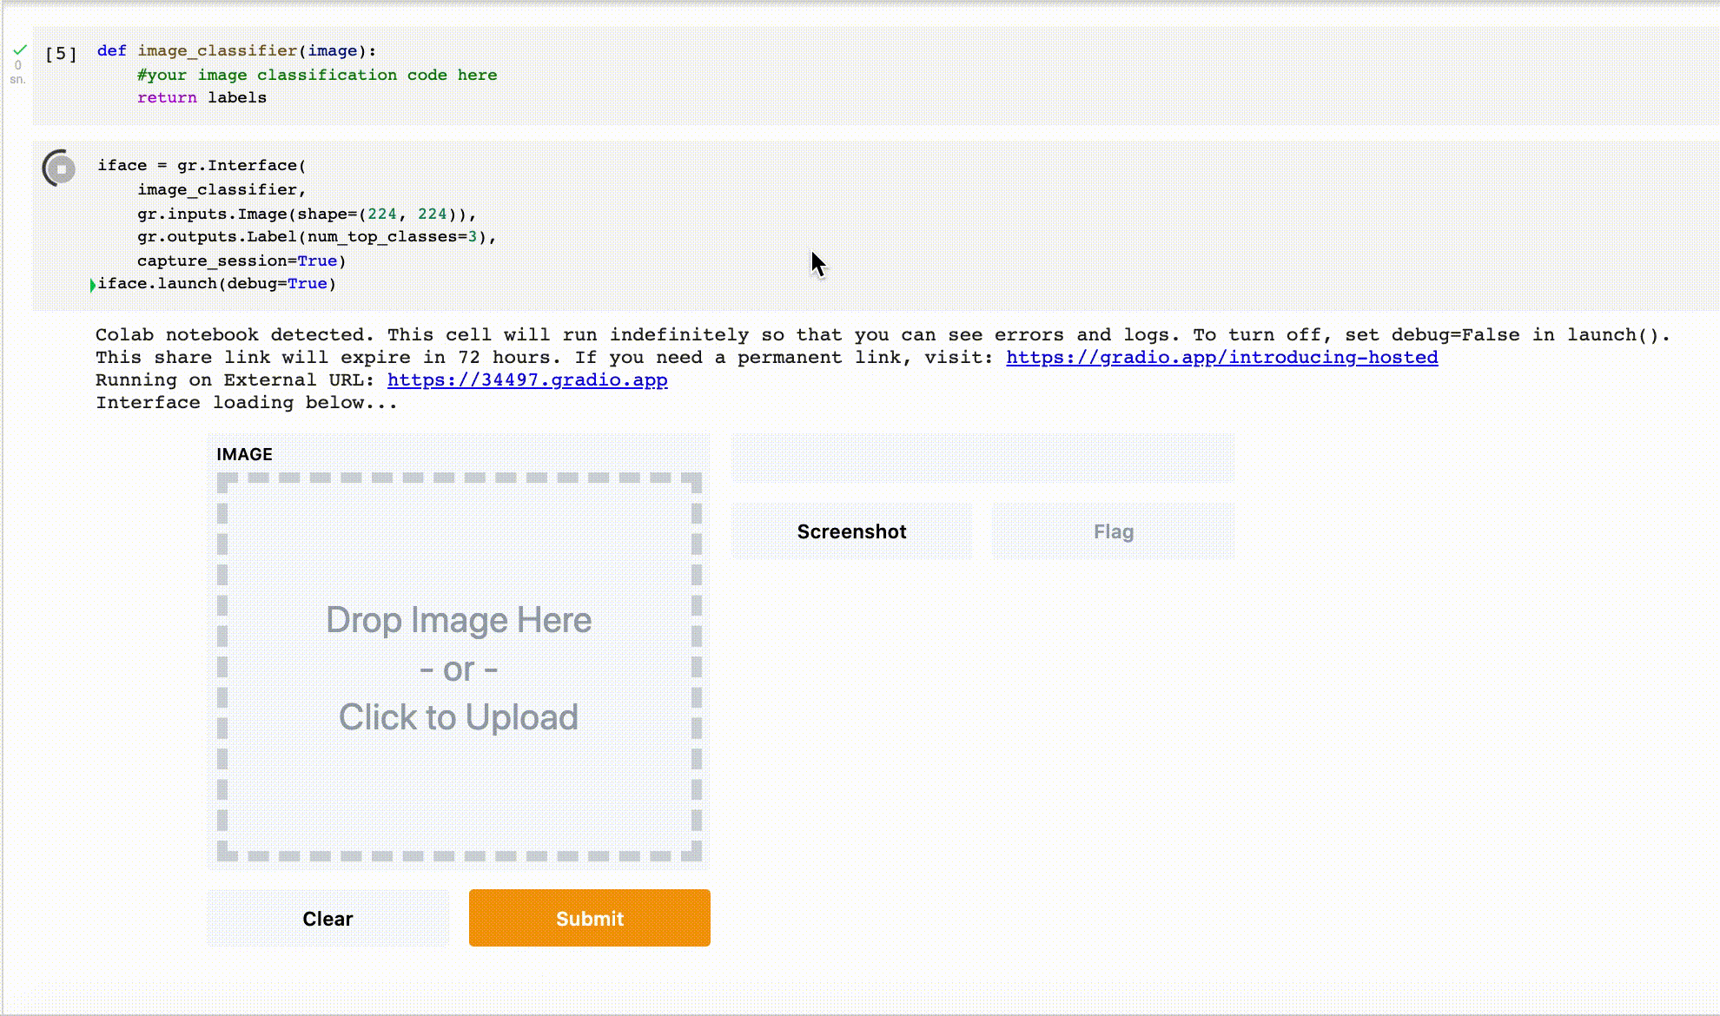The image size is (1720, 1016).
Task: Open the gradio.app/introducing-hosted link
Action: (x=1221, y=357)
